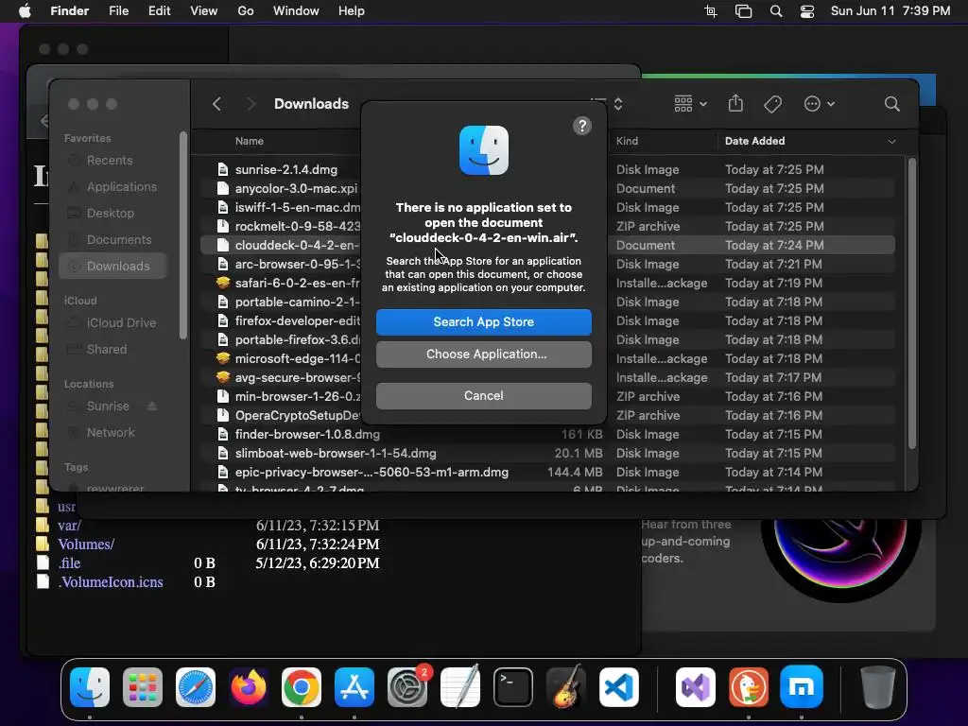Select Shared in Finder sidebar
The image size is (968, 726).
point(112,350)
